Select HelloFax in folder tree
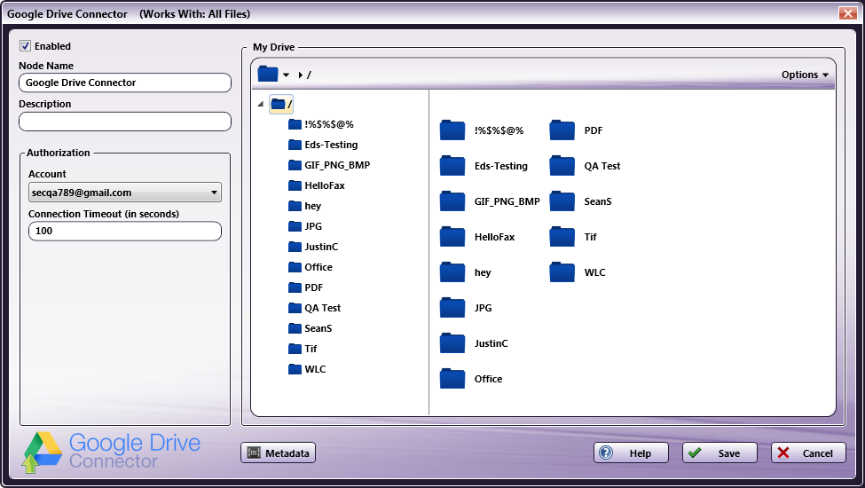 coord(316,185)
